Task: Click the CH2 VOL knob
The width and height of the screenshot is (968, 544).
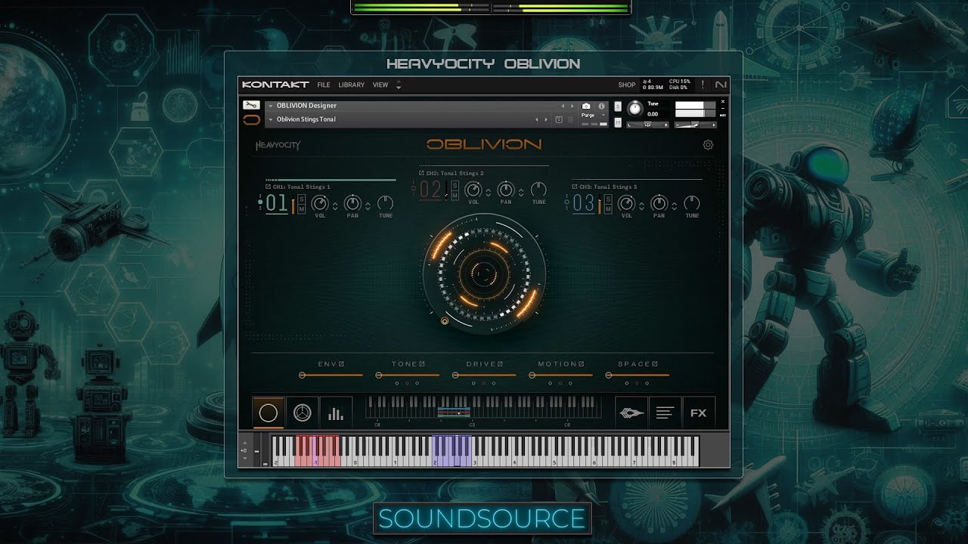Action: 473,190
